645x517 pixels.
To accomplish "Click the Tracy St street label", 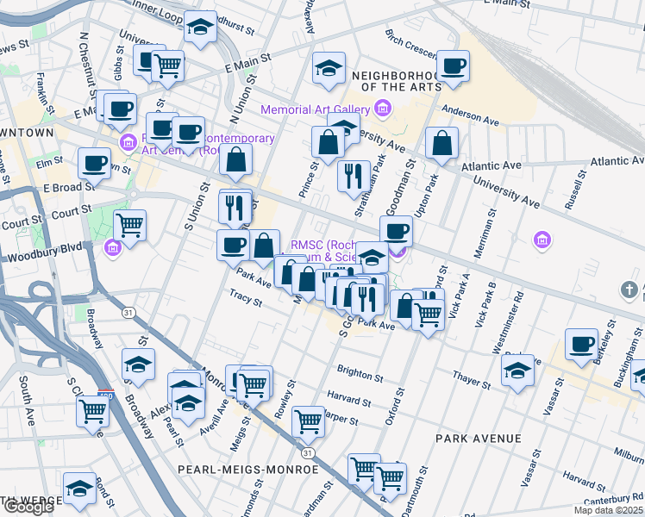I will tap(246, 297).
